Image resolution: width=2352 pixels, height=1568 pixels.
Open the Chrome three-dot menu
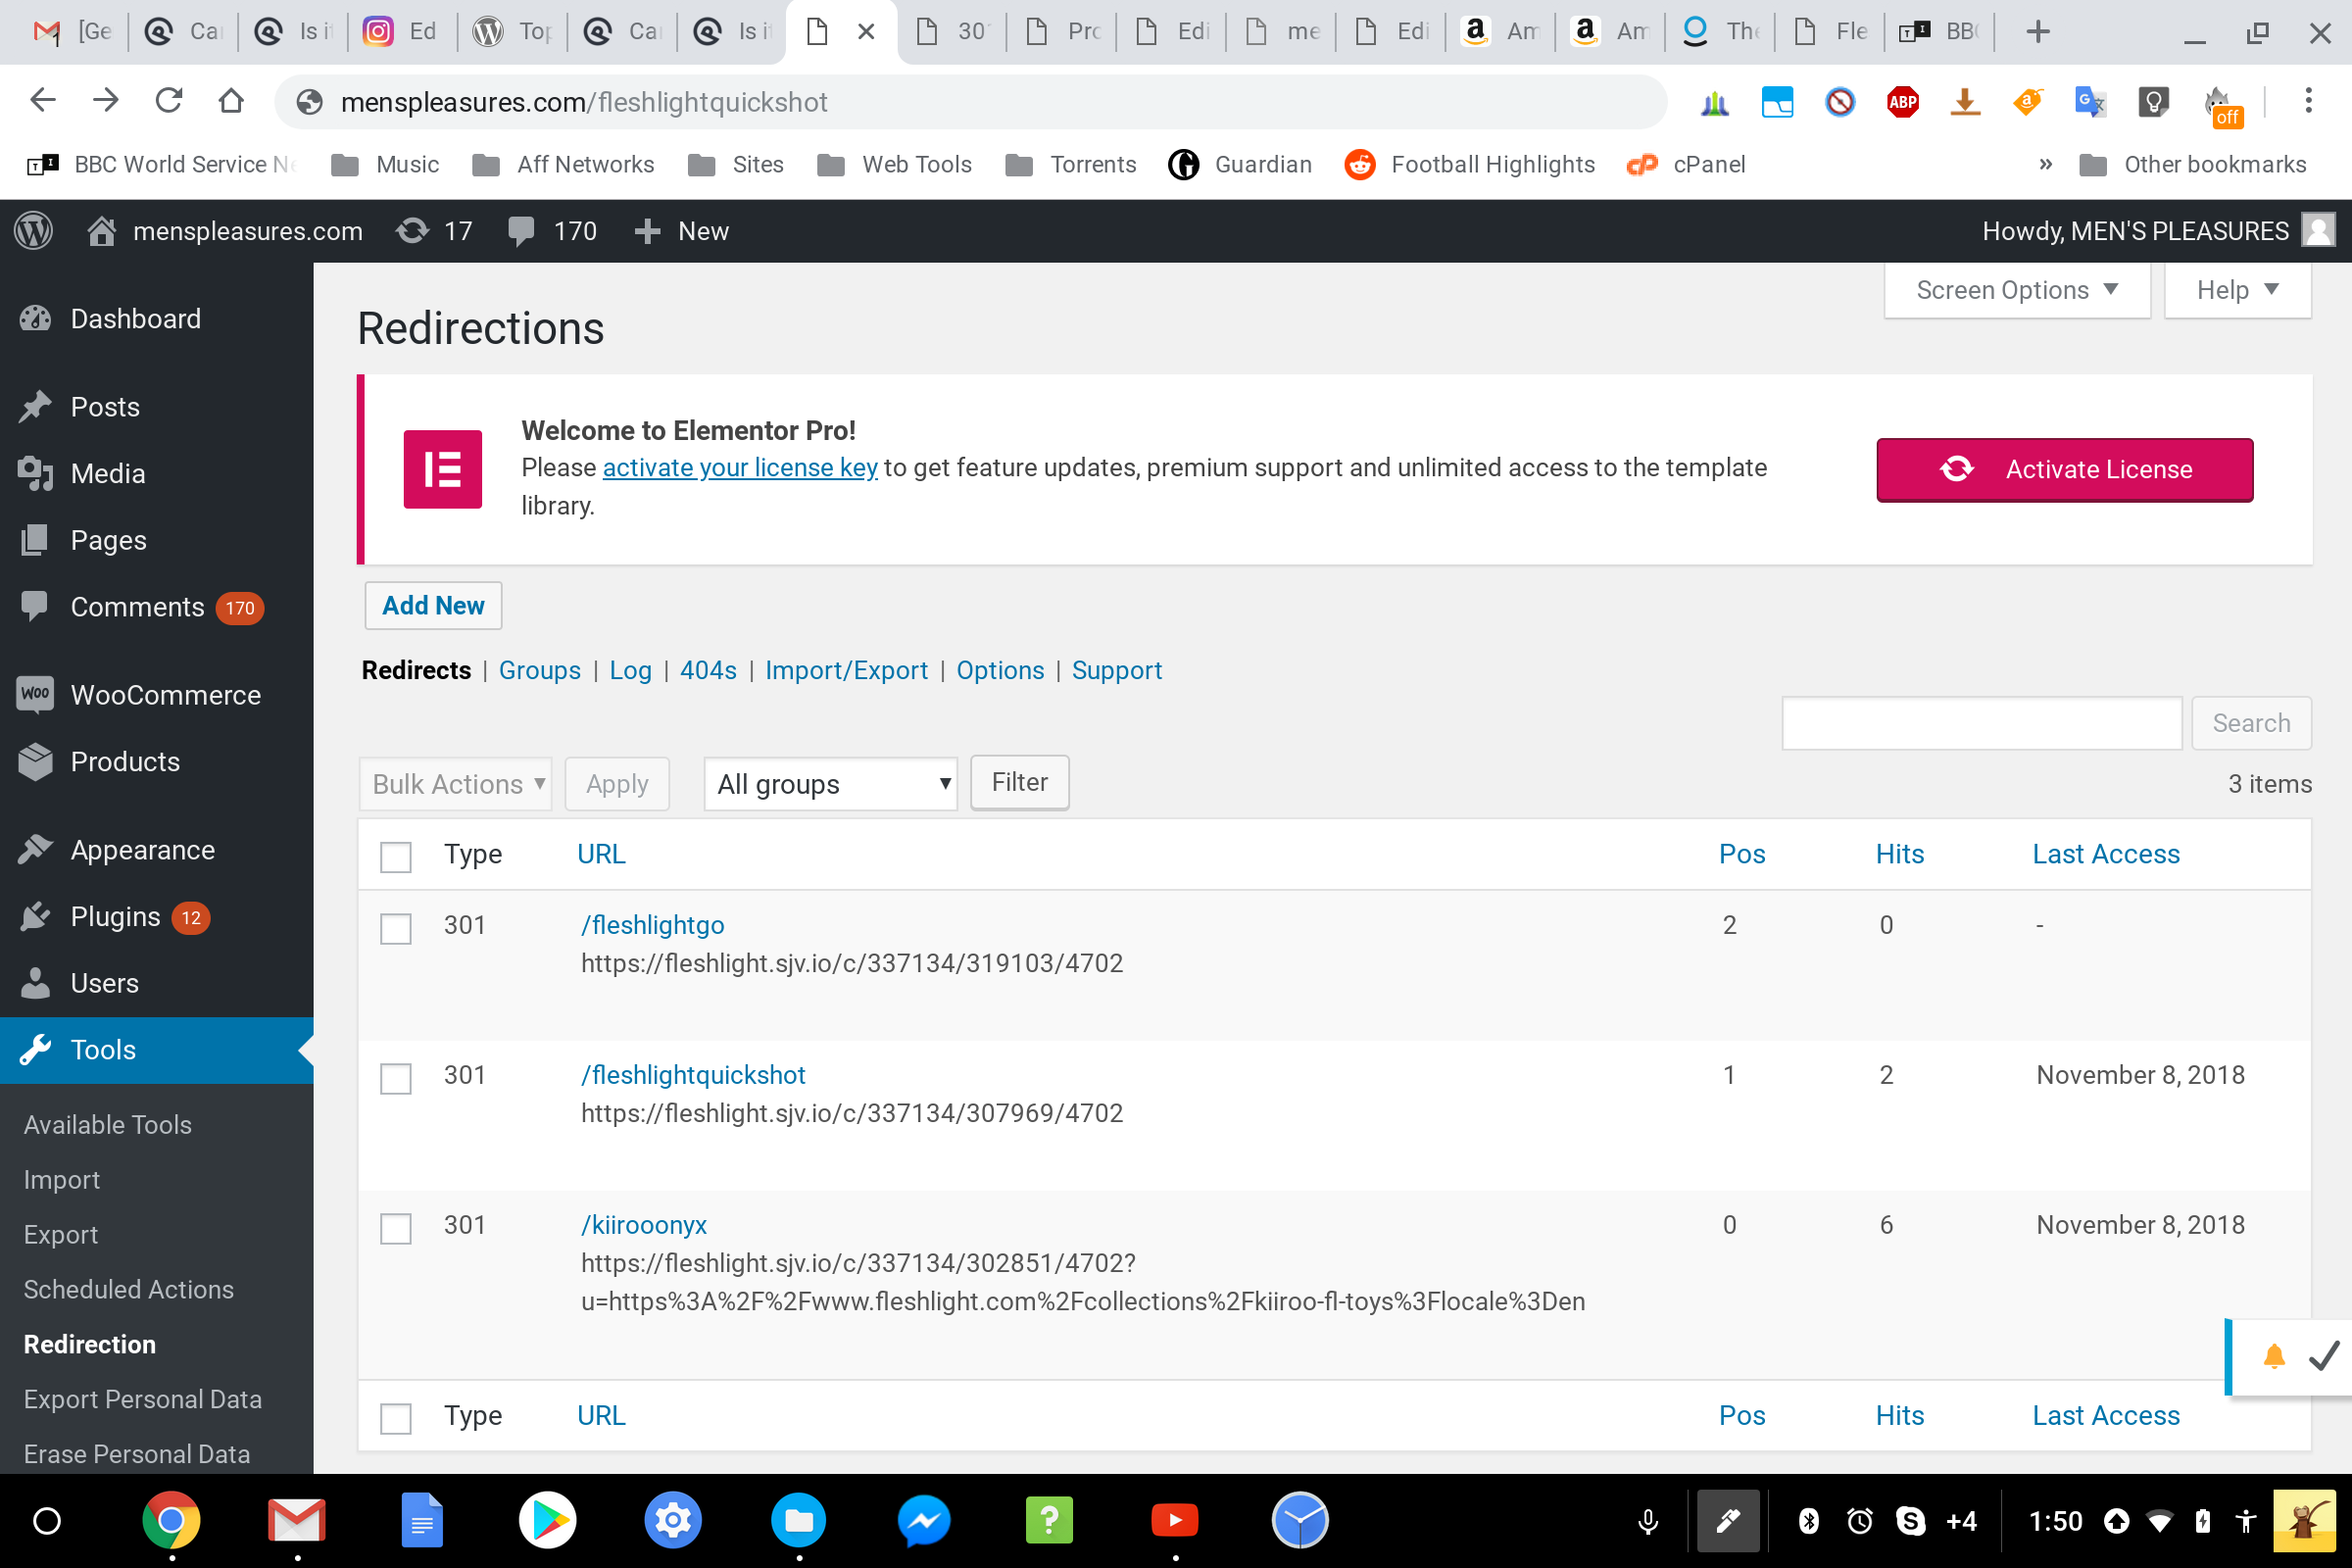coord(2308,101)
